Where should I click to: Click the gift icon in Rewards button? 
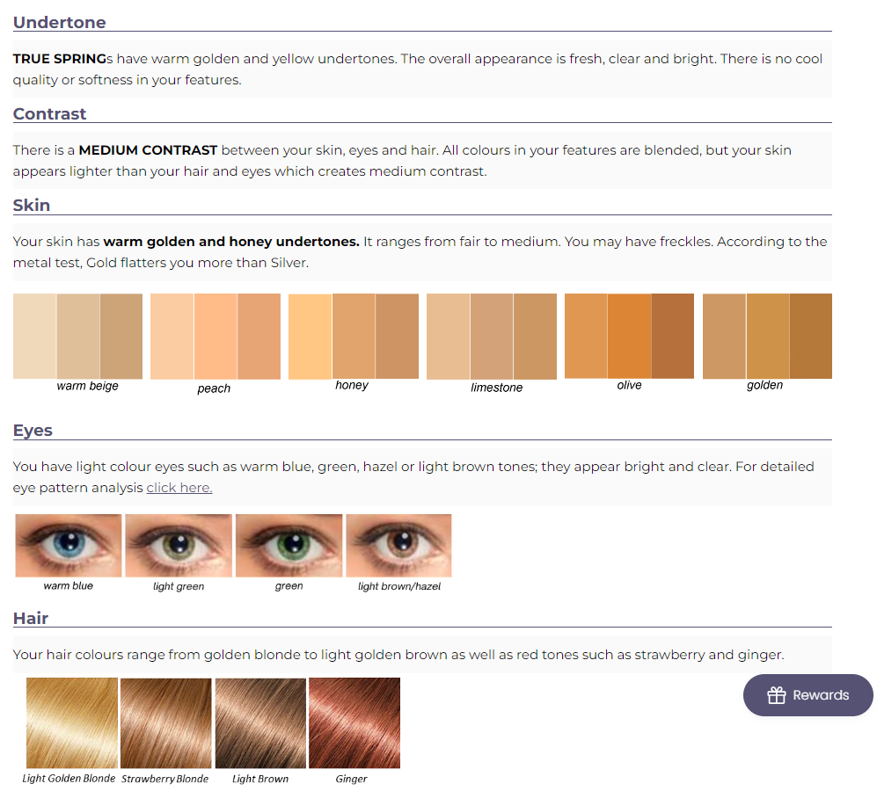(776, 695)
